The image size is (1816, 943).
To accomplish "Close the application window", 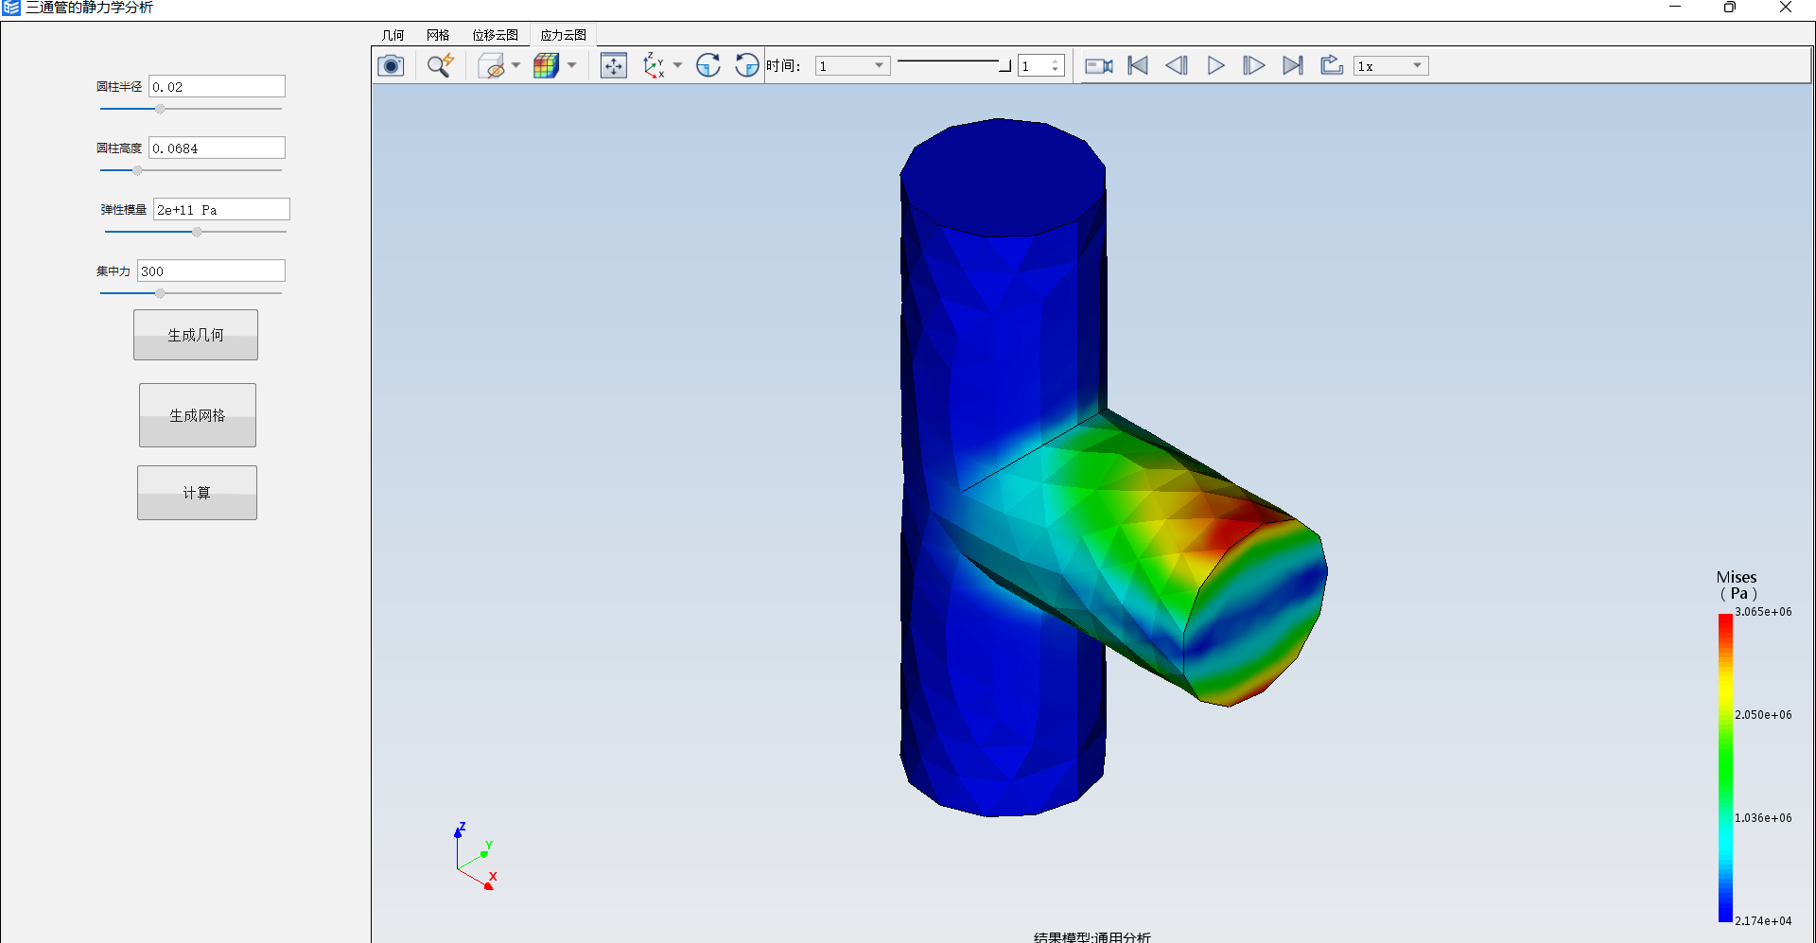I will (x=1786, y=8).
